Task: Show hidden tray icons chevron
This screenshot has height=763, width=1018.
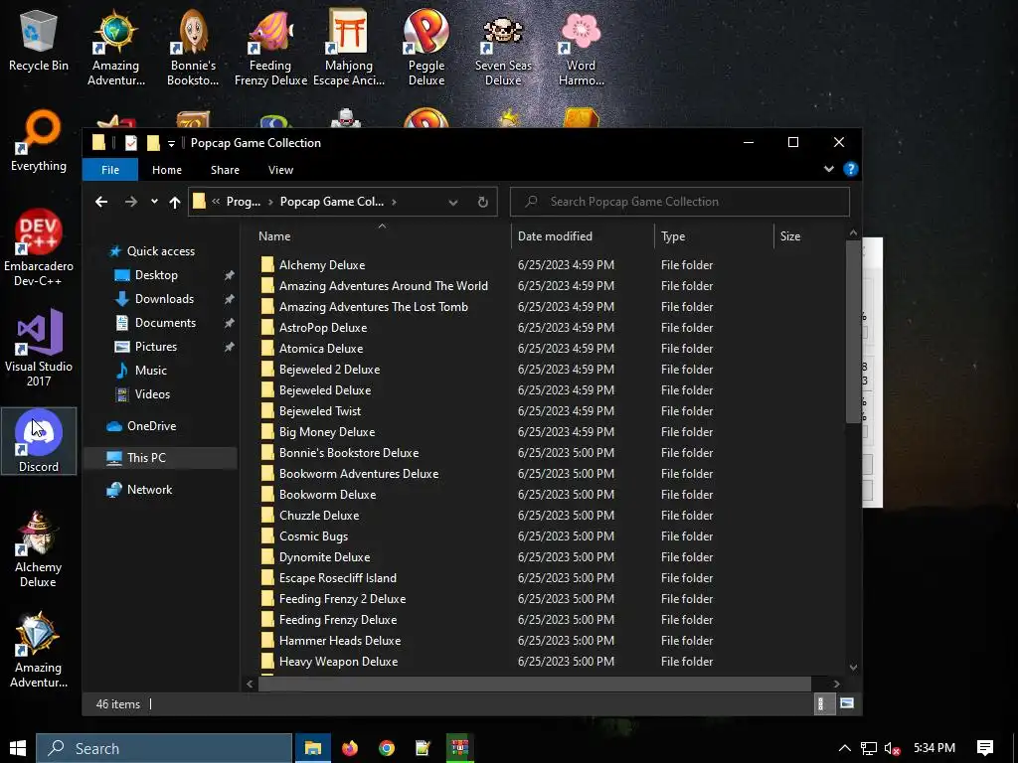Action: click(844, 748)
